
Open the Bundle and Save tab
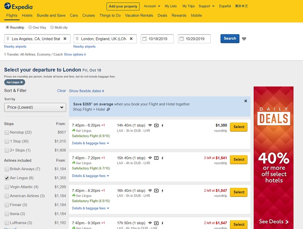point(51,16)
